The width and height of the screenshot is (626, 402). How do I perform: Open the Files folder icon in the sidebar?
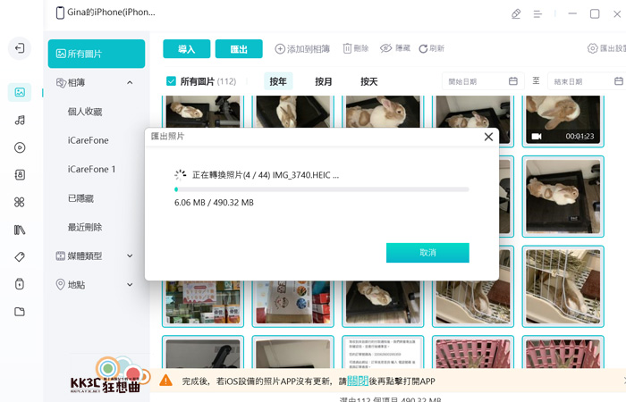pos(20,312)
